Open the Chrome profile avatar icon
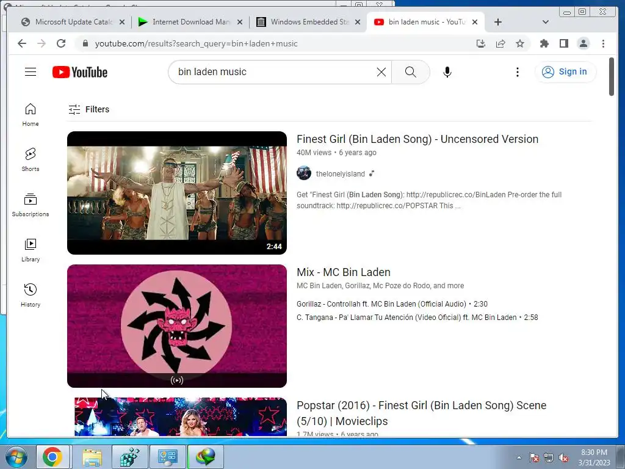The image size is (625, 469). click(x=583, y=43)
